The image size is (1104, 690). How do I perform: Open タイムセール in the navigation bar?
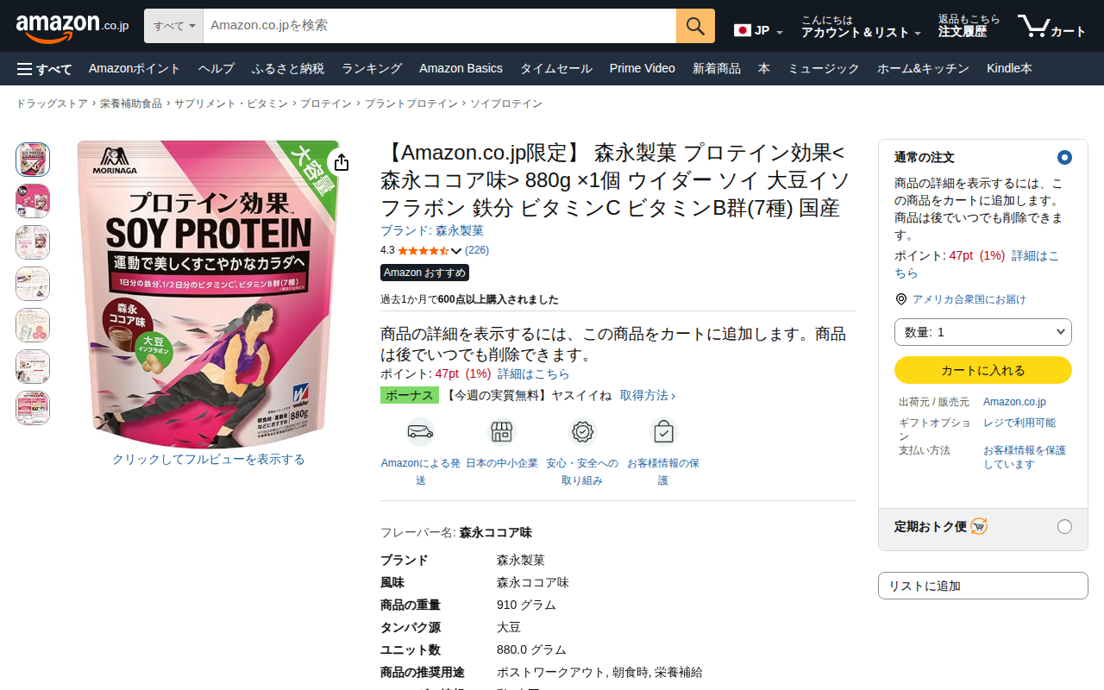click(x=555, y=68)
